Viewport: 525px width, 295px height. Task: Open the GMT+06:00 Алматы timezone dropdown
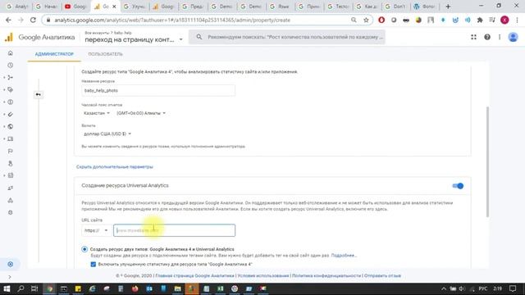tap(141, 113)
